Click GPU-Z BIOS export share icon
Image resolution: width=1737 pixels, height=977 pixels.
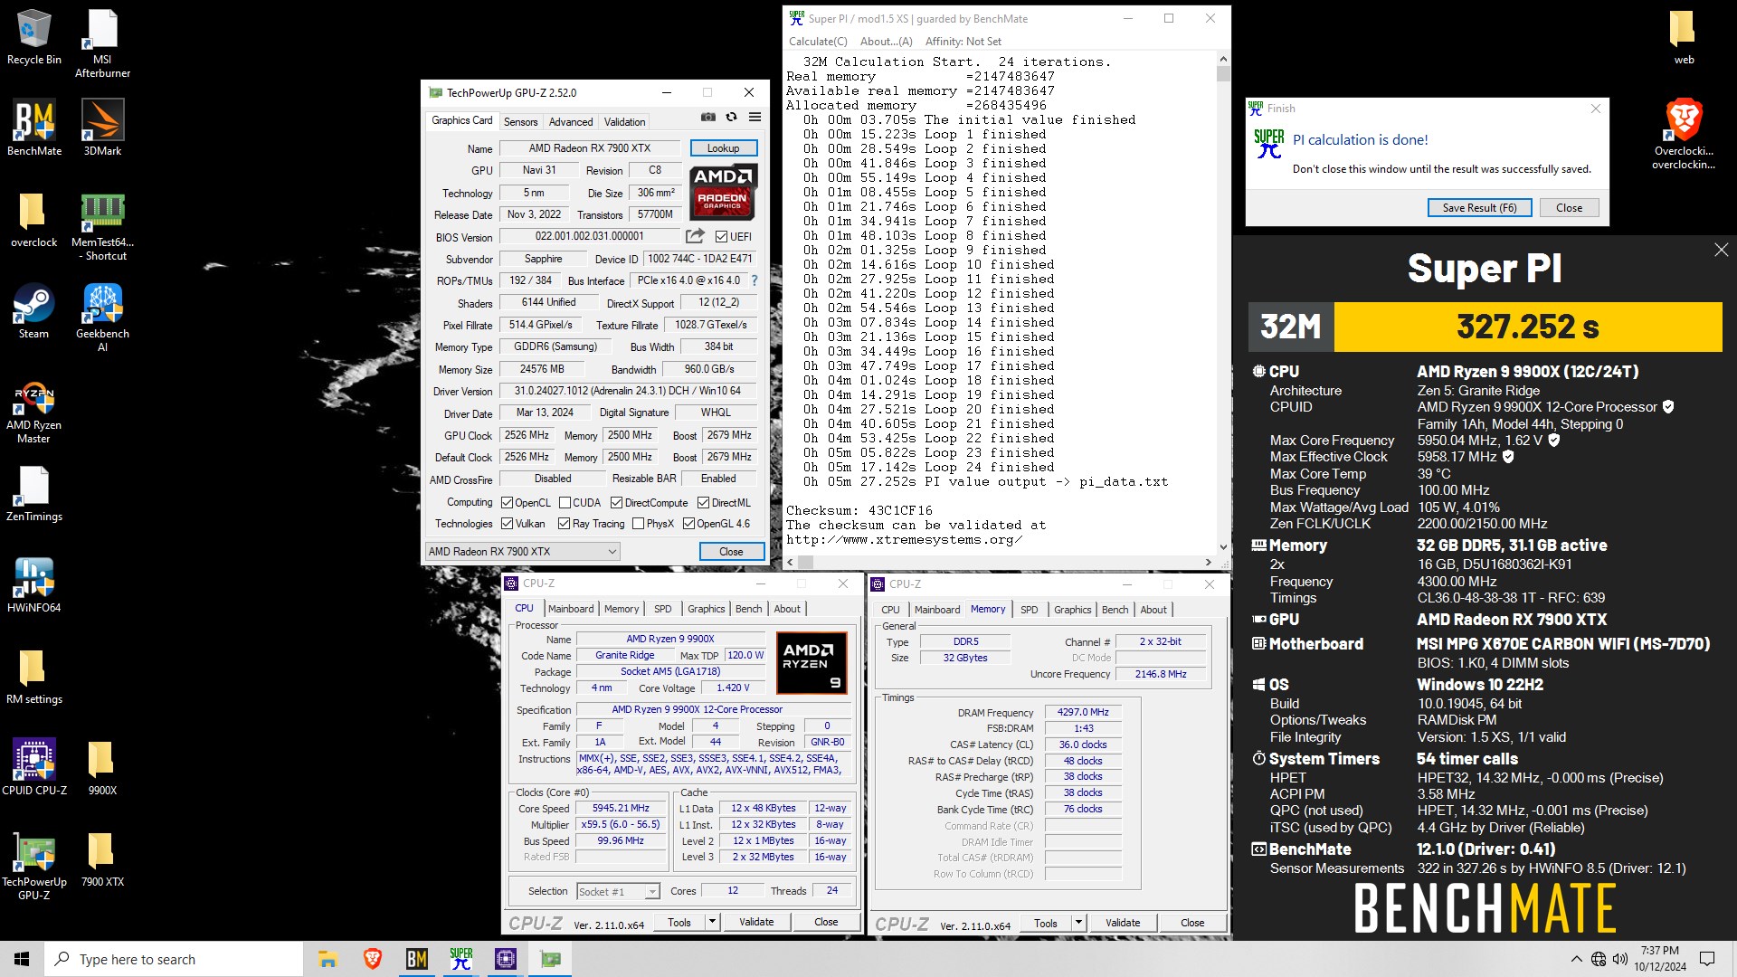695,236
